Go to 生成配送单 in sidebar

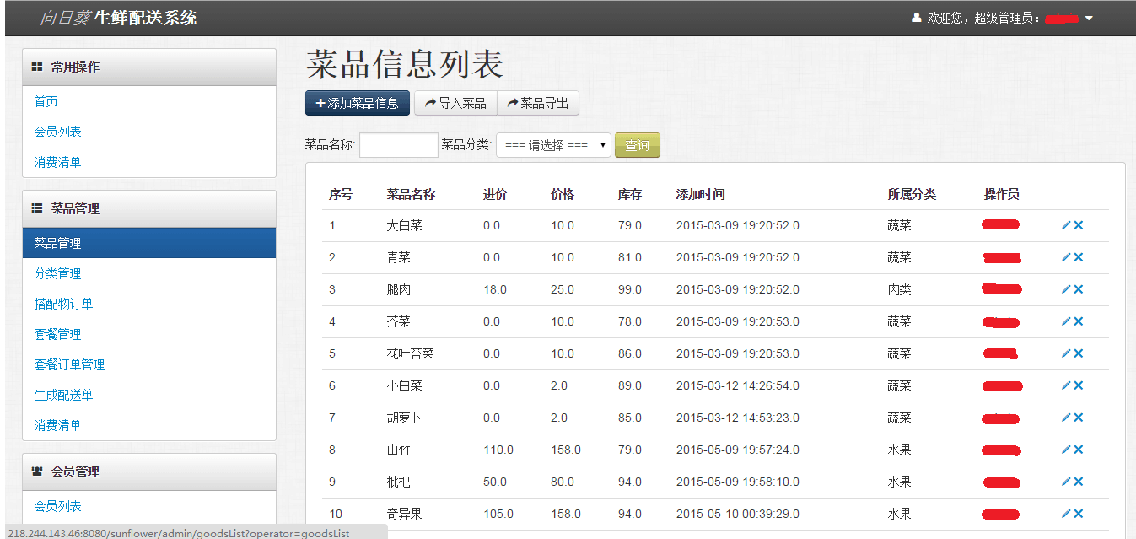(63, 395)
